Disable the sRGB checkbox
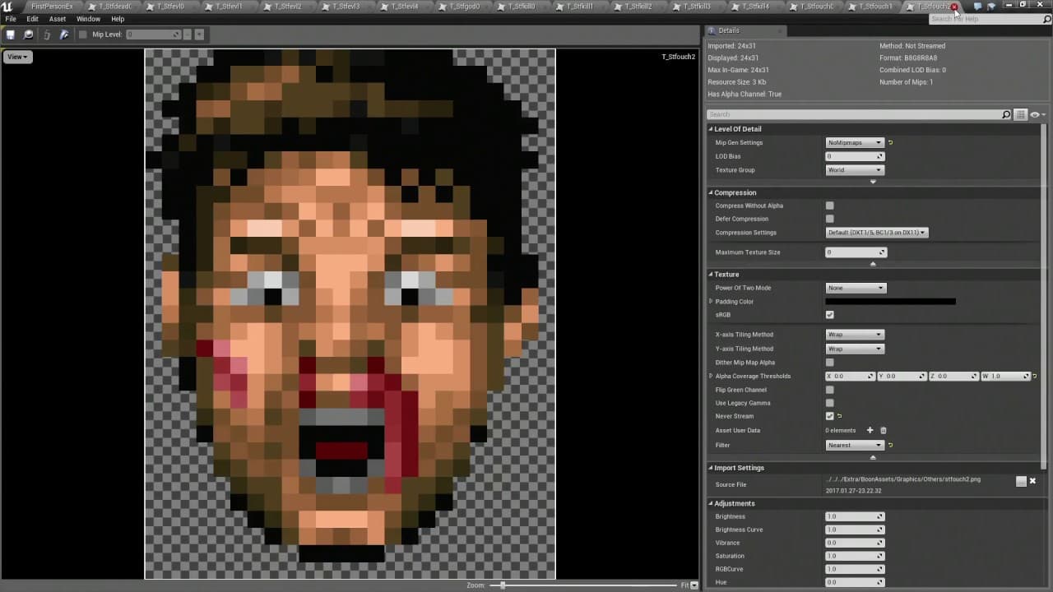The height and width of the screenshot is (592, 1053). [x=829, y=315]
